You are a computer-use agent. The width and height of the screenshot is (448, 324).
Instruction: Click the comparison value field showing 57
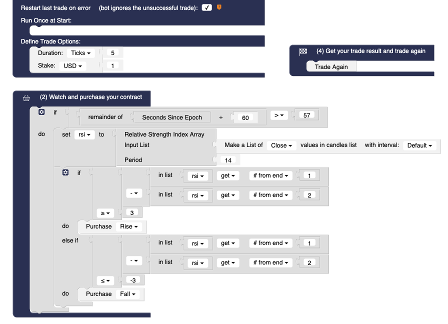306,115
